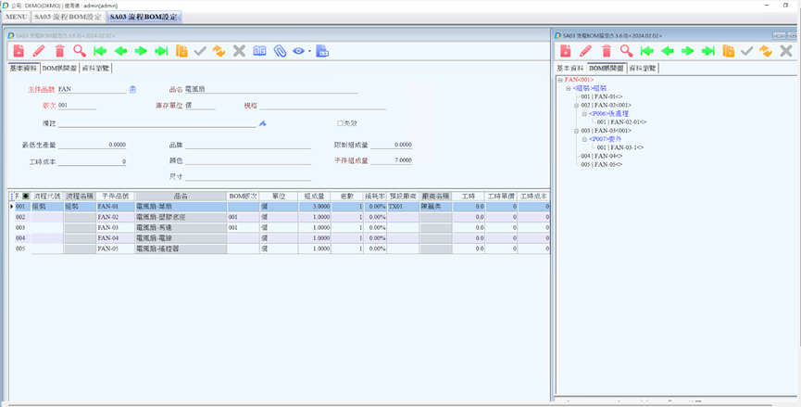
Task: Click the paperclip attachment icon
Action: 280,51
